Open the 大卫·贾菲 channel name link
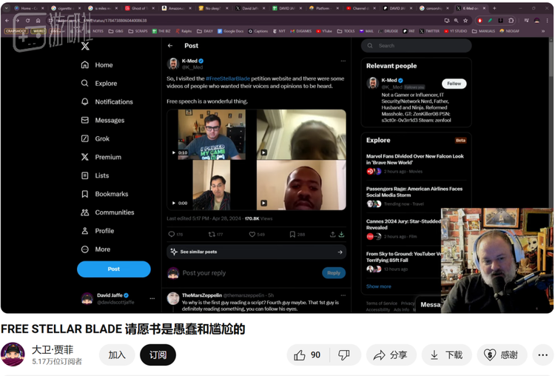Viewport: 555px width, 376px height. (x=53, y=349)
